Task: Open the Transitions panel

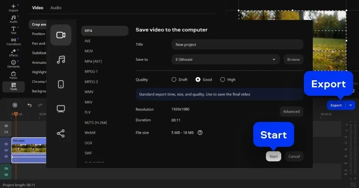Action: pos(13,42)
